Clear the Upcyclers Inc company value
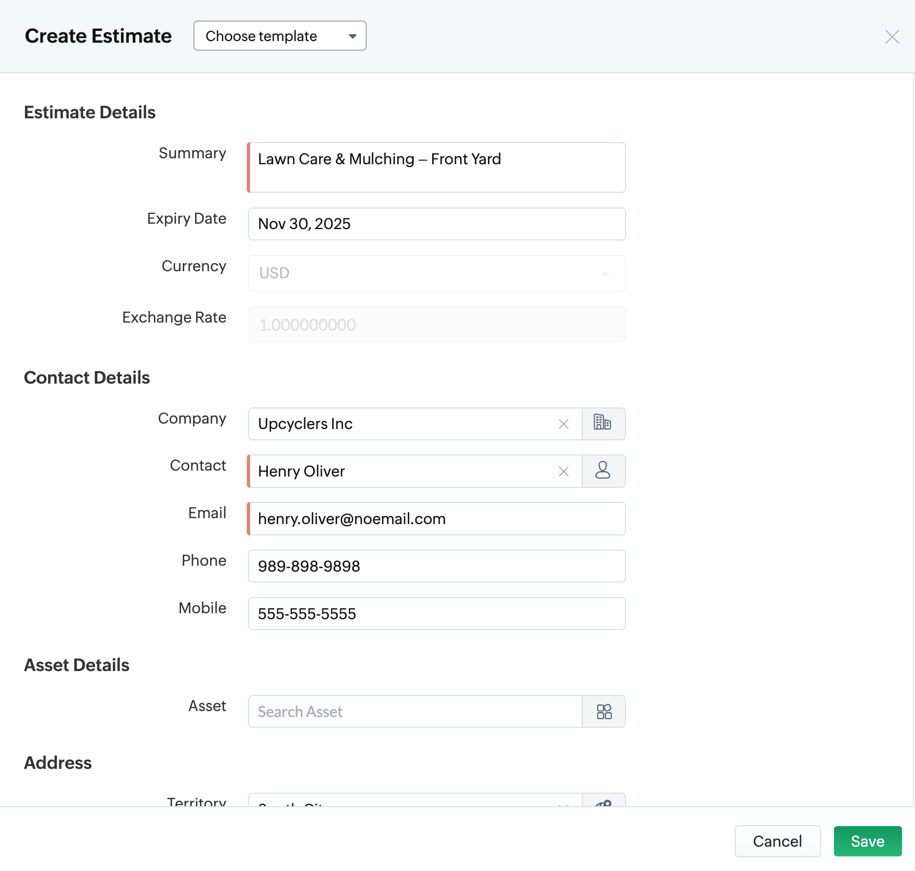The image size is (915, 871). [x=563, y=424]
